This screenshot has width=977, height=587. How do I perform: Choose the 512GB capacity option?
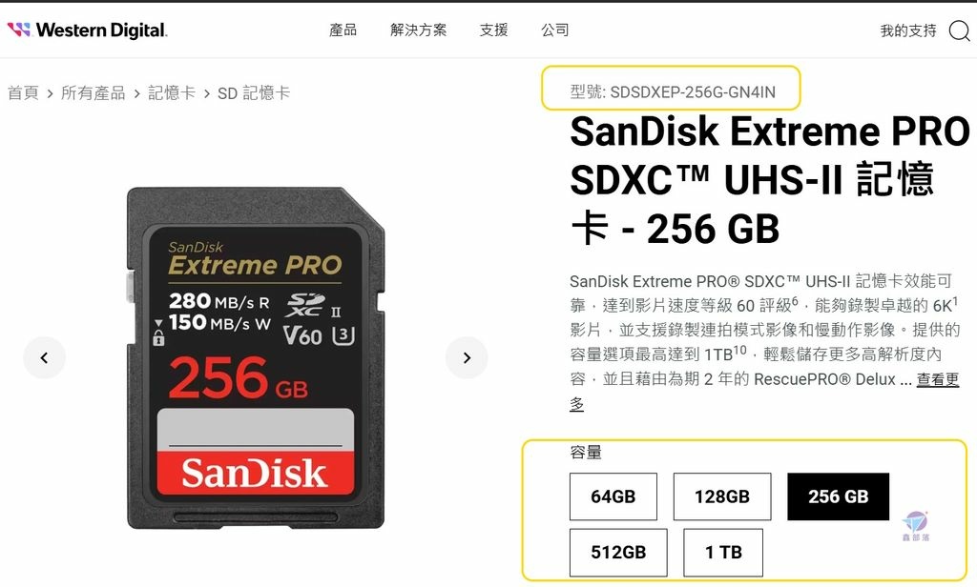coord(618,552)
